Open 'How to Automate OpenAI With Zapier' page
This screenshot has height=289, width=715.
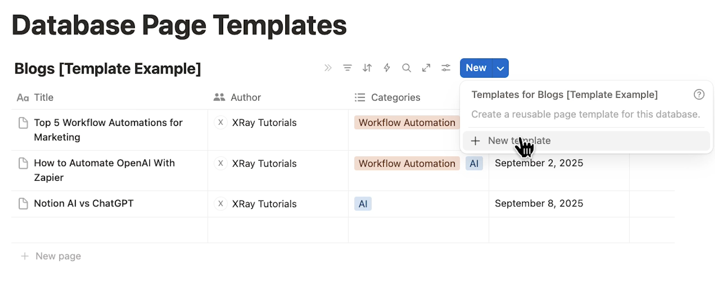(105, 170)
